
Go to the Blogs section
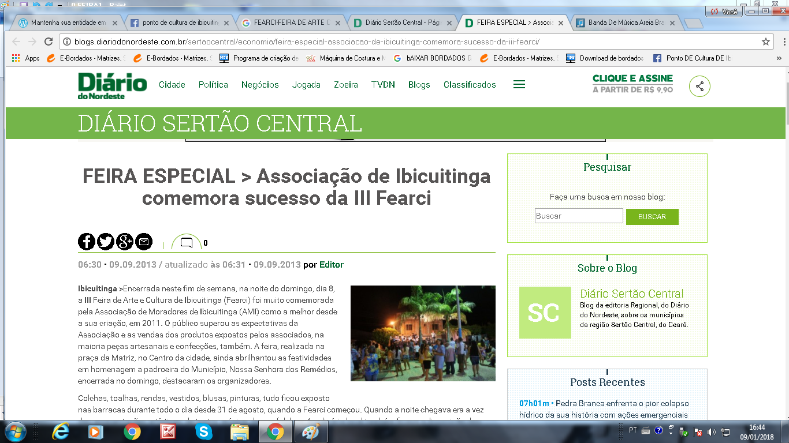pyautogui.click(x=419, y=85)
